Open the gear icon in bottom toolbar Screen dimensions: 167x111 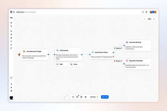[86, 97]
